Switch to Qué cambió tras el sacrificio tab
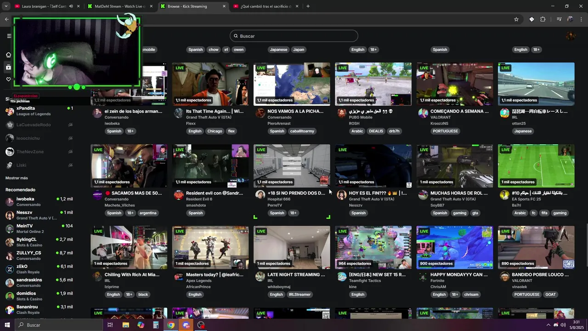The height and width of the screenshot is (331, 588). click(x=266, y=6)
